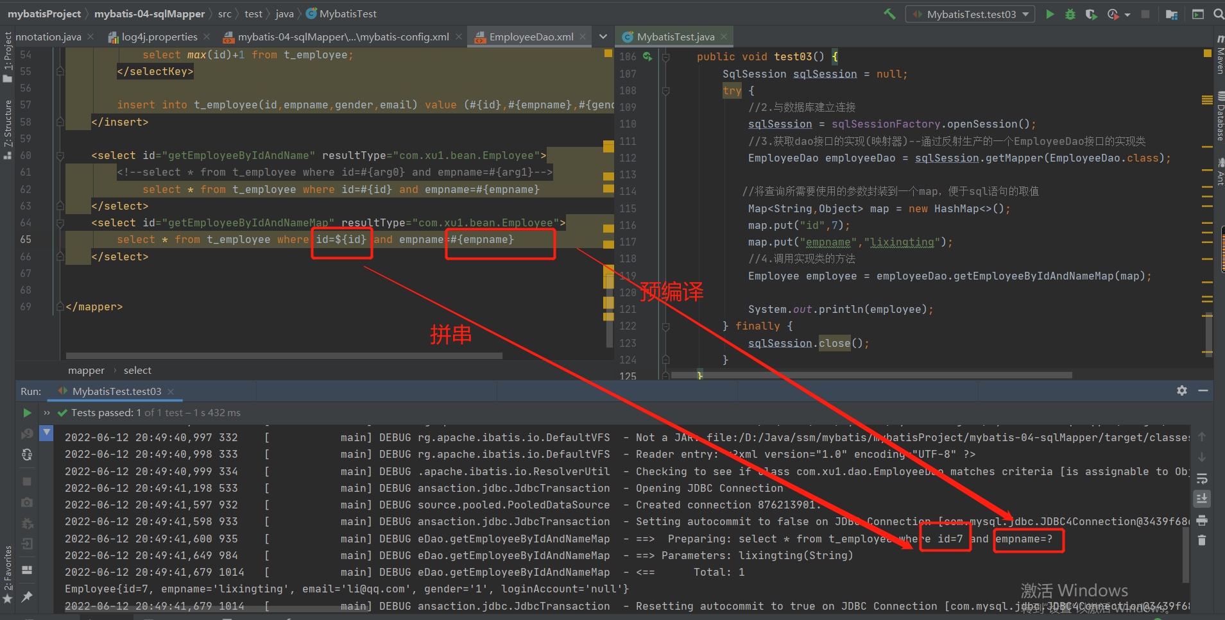
Task: Switch to the mybatis-config.xml tab
Action: (343, 37)
